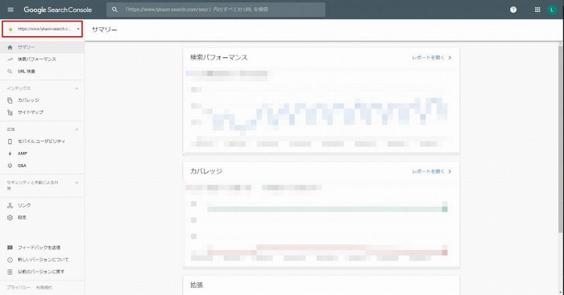The image size is (564, 295).
Task: Open report link on 検索パフォーマンス card
Action: 431,57
